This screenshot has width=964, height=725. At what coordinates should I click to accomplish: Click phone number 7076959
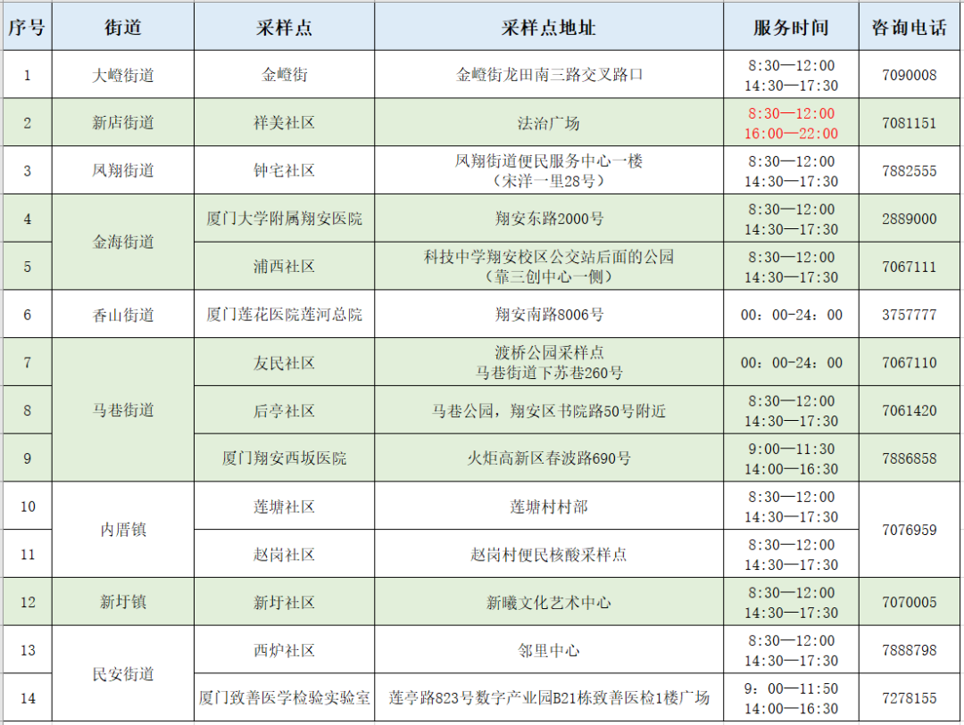click(909, 530)
